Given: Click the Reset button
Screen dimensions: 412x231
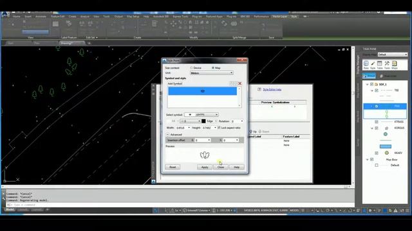Looking at the screenshot, I should point(173,167).
